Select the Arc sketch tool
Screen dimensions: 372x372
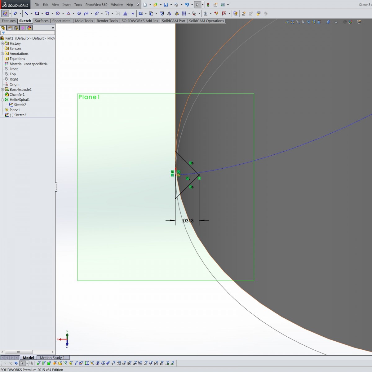pos(68,13)
